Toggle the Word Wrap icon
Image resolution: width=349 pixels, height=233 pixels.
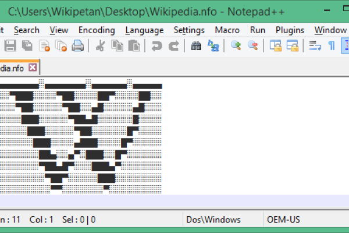[315, 45]
